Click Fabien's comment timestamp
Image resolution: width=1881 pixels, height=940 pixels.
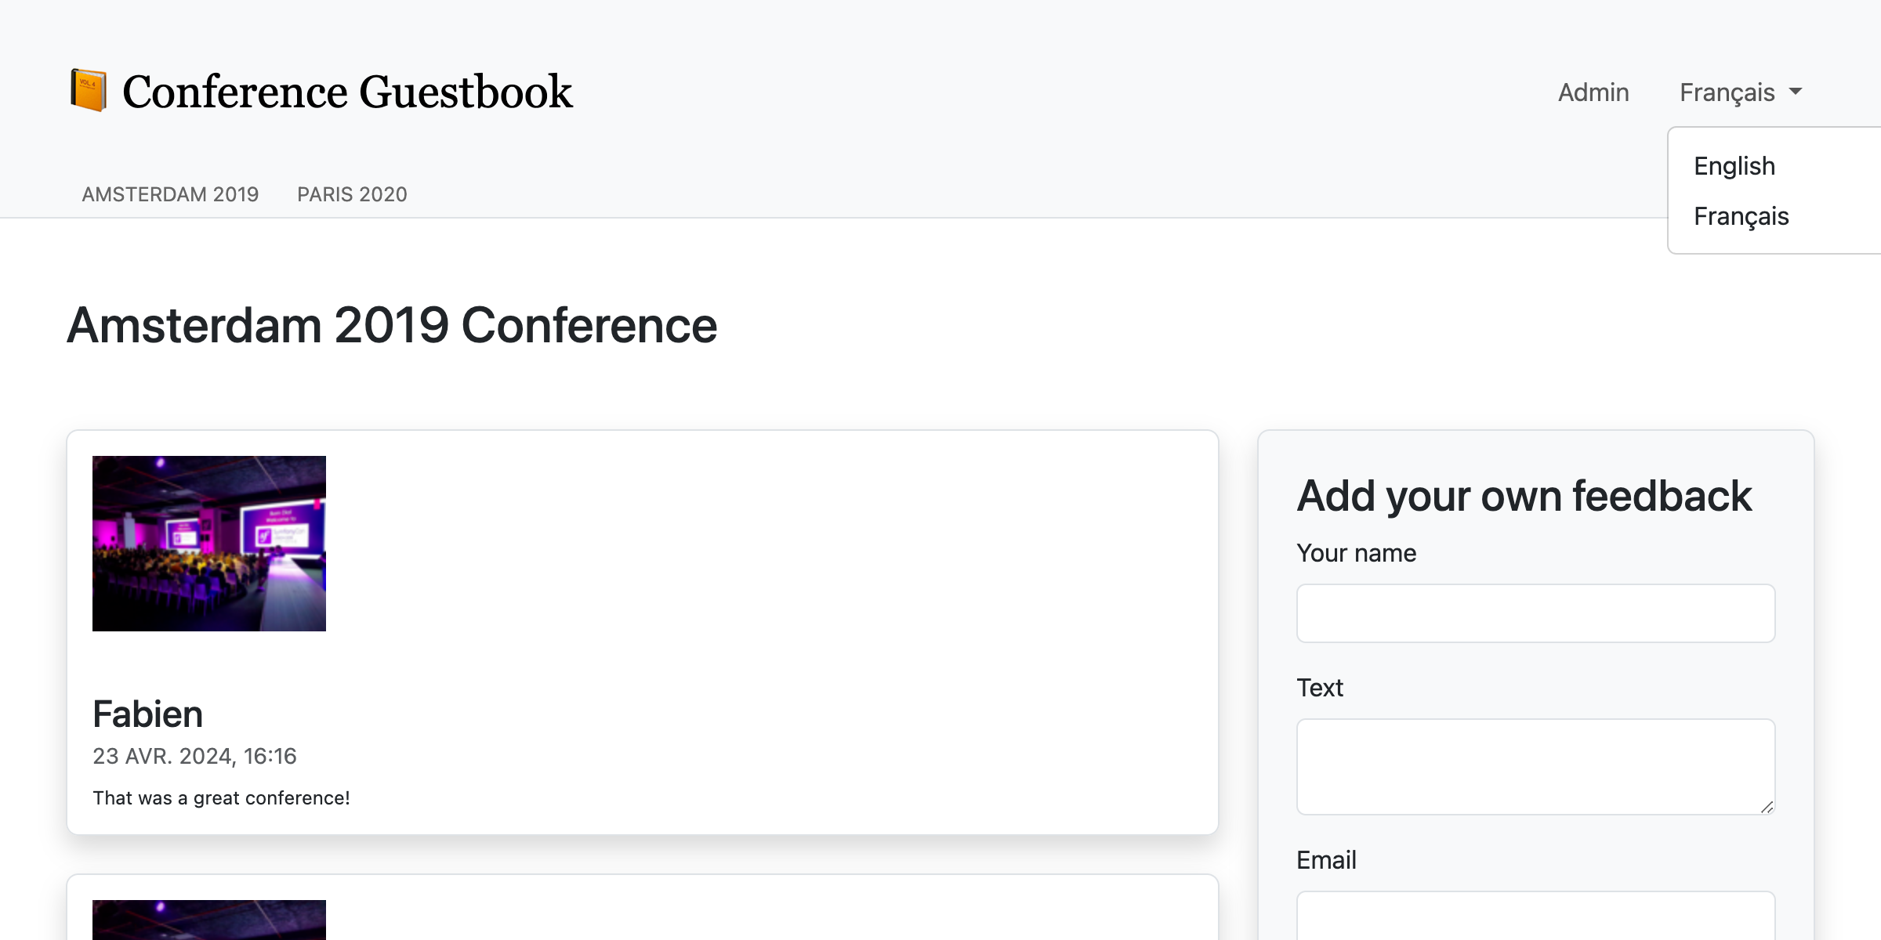coord(194,756)
